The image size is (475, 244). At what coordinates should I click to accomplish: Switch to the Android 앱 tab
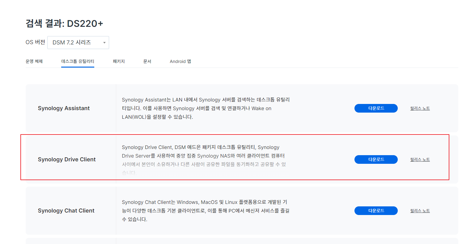click(180, 61)
